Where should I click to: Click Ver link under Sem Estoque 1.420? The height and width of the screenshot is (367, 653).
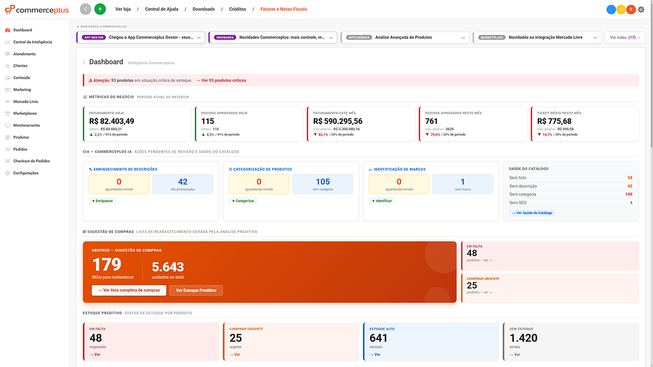pos(515,354)
